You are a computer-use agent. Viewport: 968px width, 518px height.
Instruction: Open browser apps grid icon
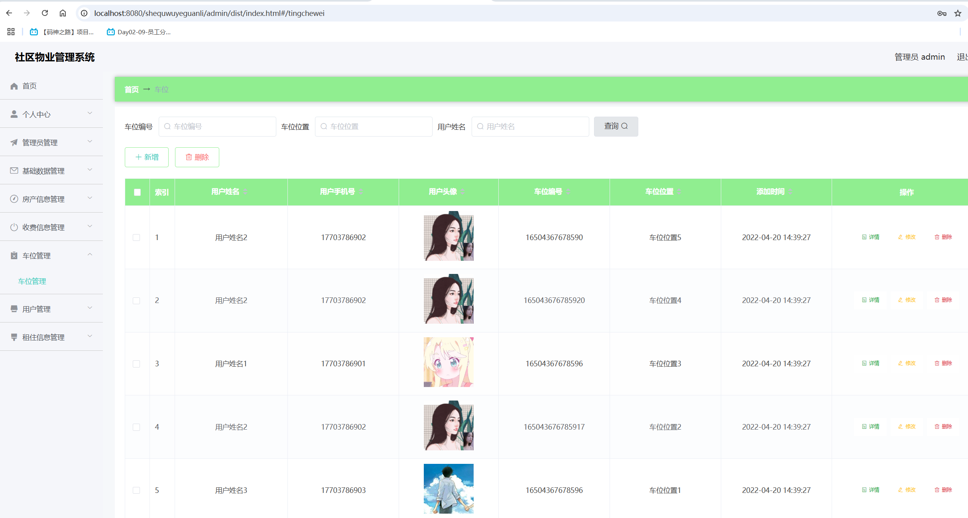11,32
